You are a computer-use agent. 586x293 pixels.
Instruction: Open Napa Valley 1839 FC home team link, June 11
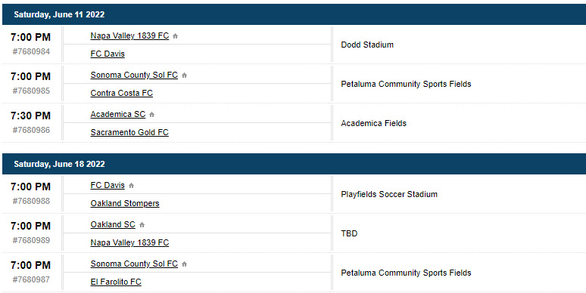click(129, 35)
